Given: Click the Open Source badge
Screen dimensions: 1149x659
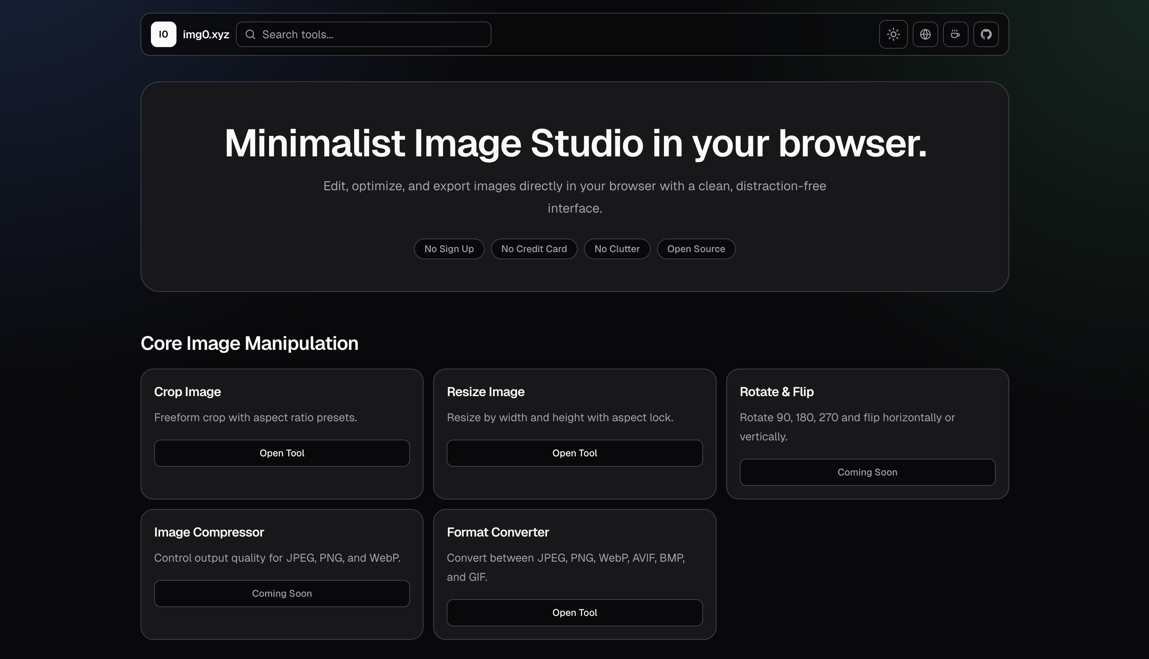Looking at the screenshot, I should (695, 249).
